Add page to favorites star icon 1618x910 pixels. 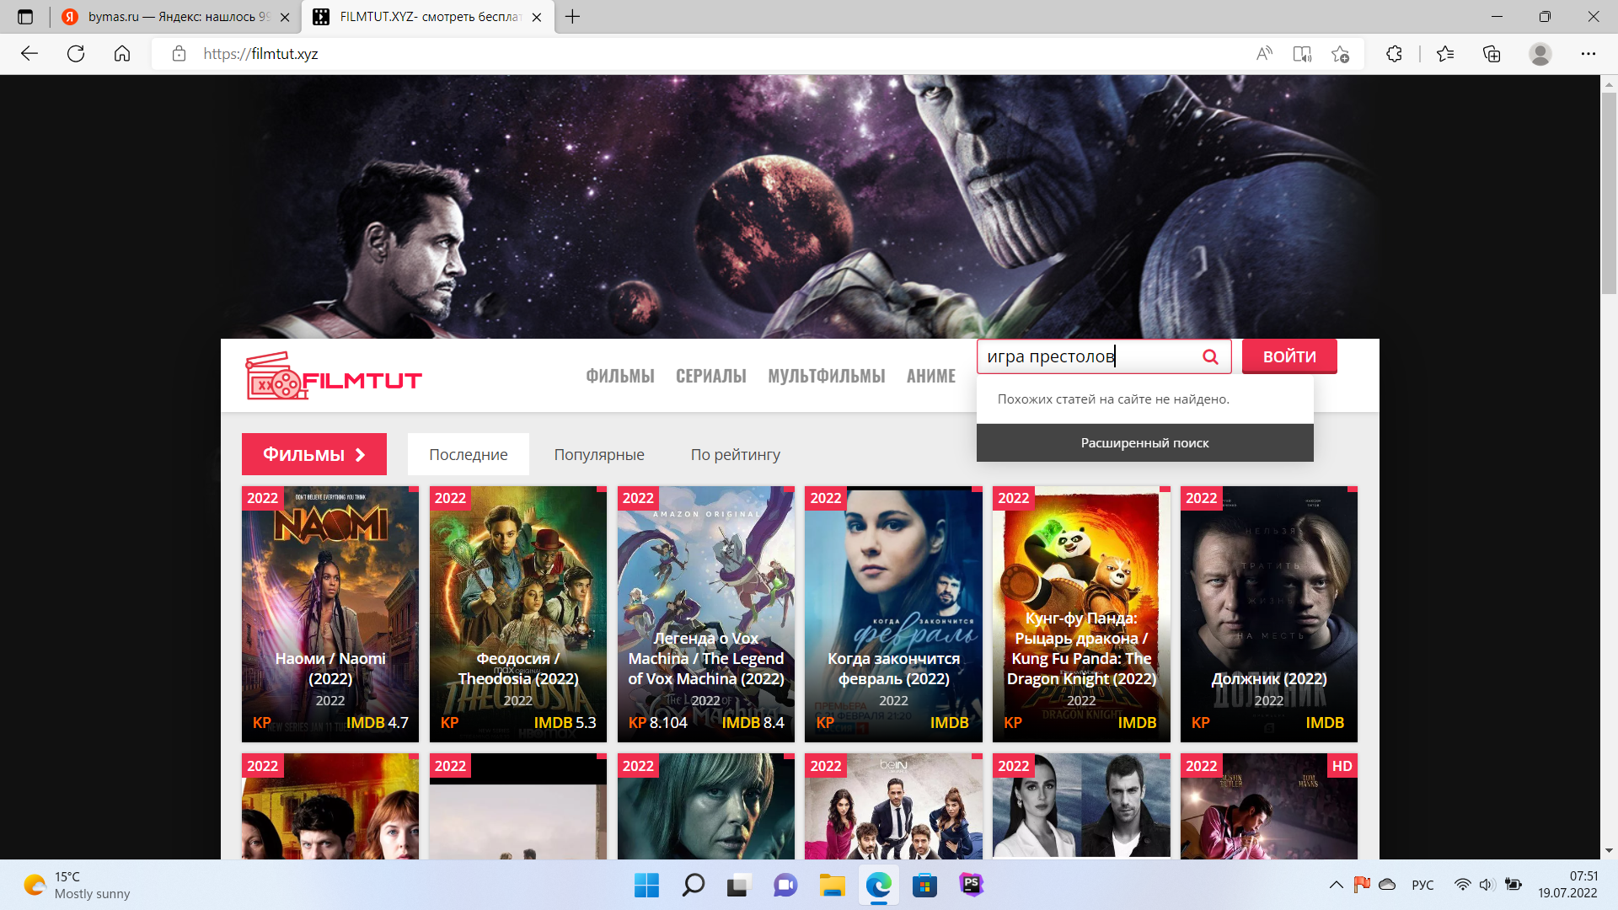[x=1340, y=54]
